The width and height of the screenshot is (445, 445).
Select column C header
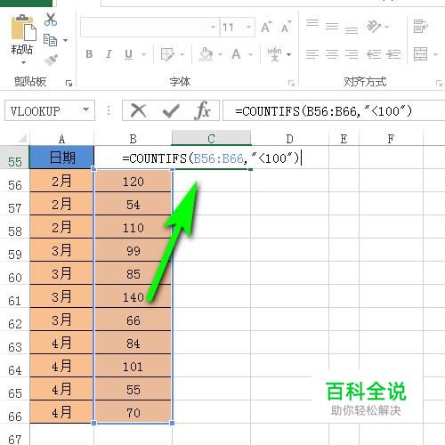[x=211, y=139]
